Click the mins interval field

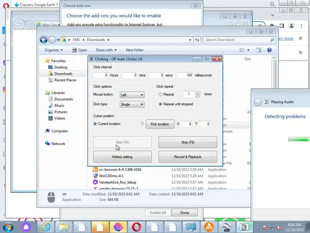[x=130, y=75]
